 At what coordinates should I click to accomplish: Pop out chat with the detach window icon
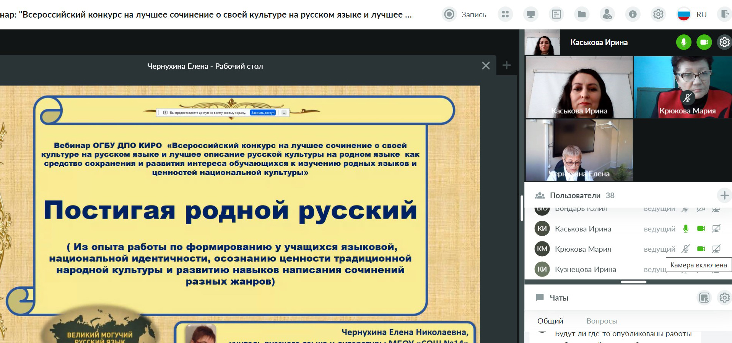click(704, 298)
